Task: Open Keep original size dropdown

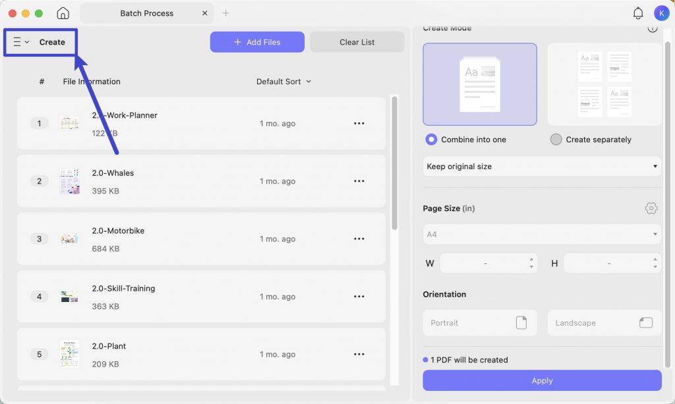Action: pyautogui.click(x=542, y=166)
